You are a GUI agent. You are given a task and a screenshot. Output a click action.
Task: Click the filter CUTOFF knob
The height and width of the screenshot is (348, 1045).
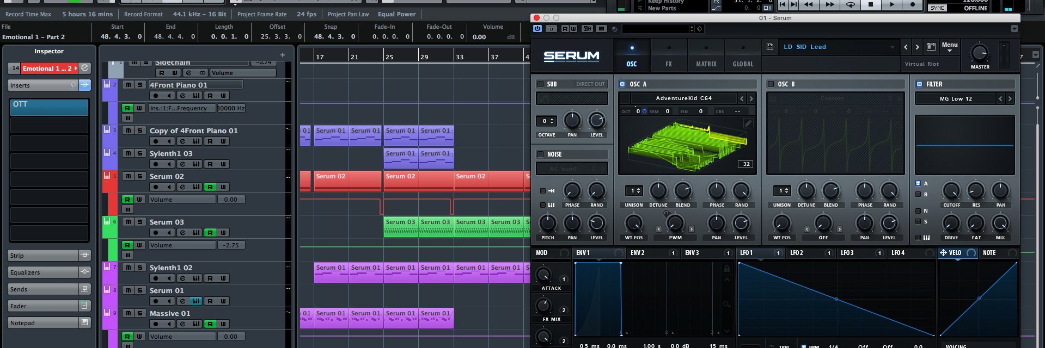point(951,191)
